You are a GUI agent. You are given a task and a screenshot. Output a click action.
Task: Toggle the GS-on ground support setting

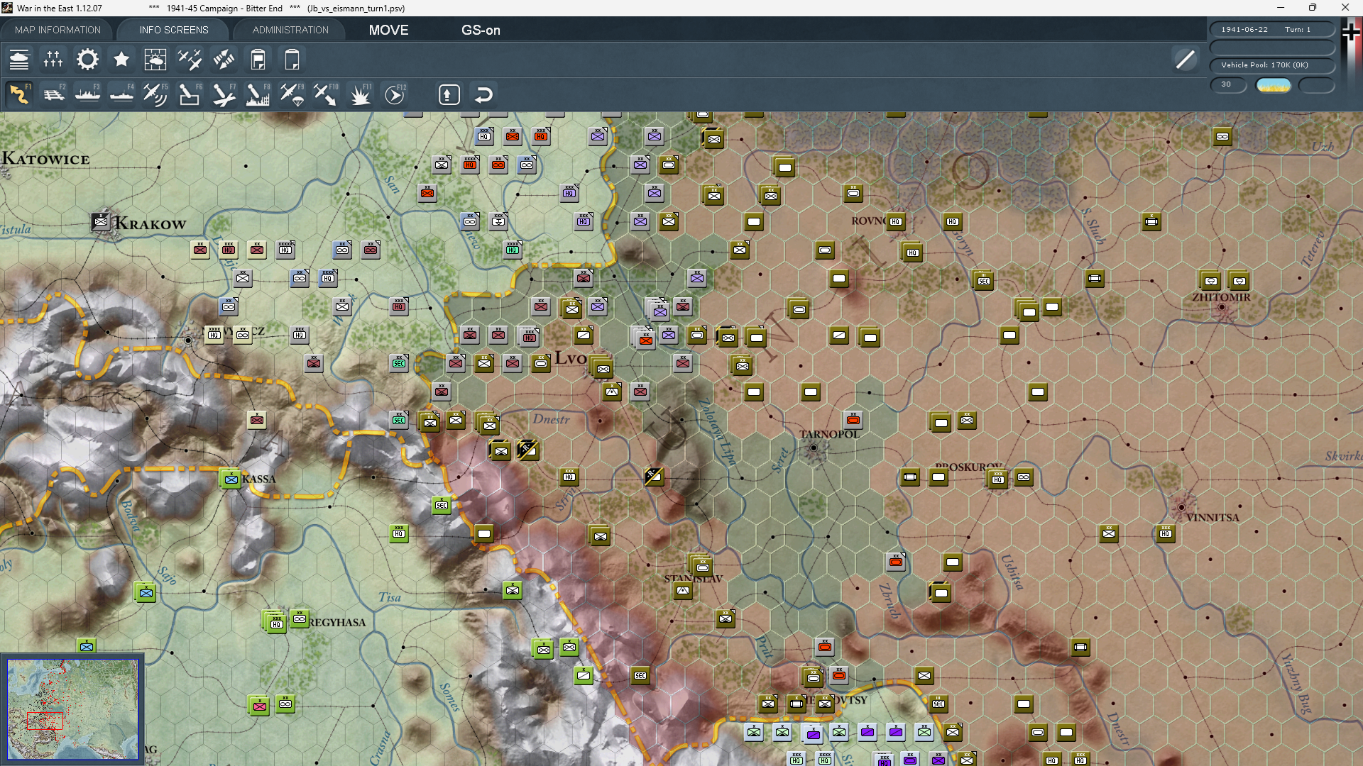481,30
